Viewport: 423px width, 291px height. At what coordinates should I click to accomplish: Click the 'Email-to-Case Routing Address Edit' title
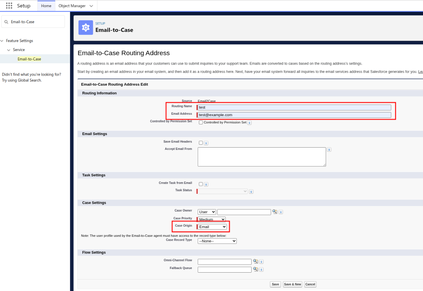pos(114,84)
